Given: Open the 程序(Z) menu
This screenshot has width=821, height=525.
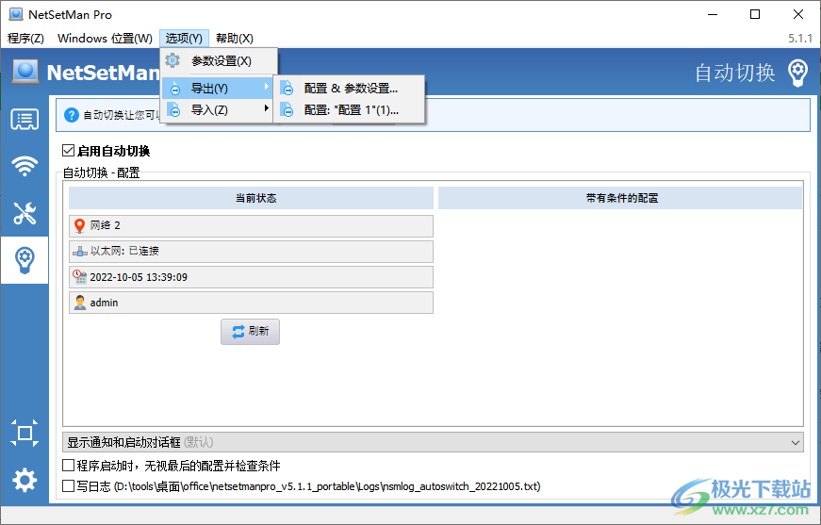Looking at the screenshot, I should click(25, 39).
